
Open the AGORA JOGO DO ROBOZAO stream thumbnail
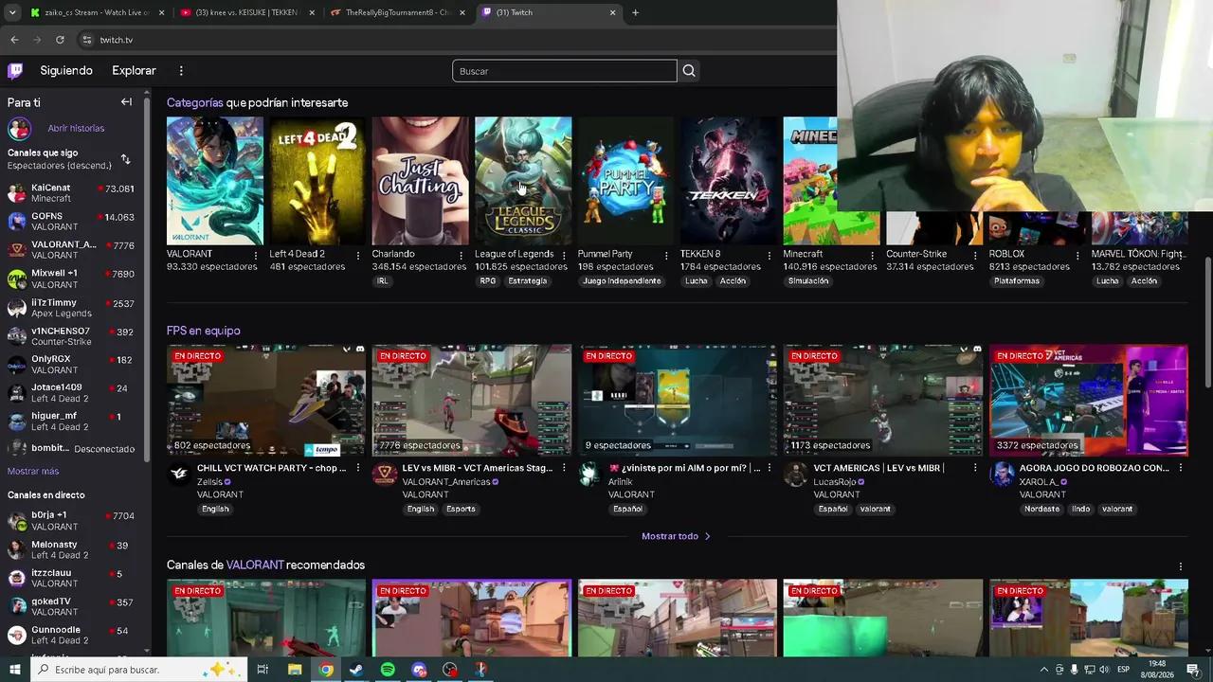click(x=1089, y=400)
